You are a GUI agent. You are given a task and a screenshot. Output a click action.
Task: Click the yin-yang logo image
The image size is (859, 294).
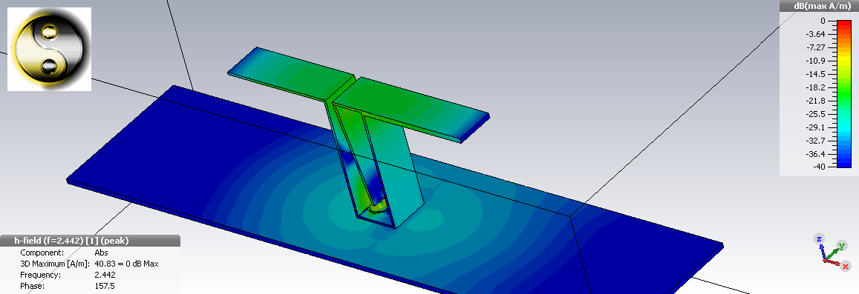click(49, 49)
